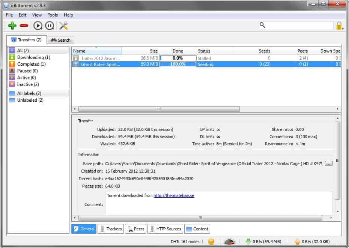The width and height of the screenshot is (349, 248).
Task: Open the Tools menu
Action: click(x=52, y=15)
